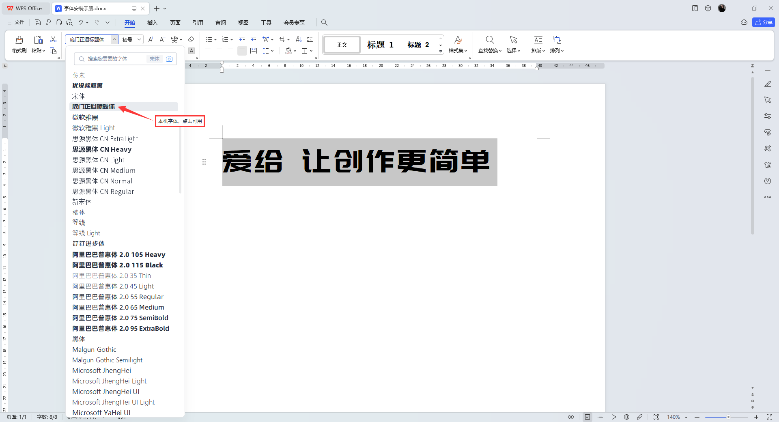The width and height of the screenshot is (779, 422).
Task: Click the cloud sync icon near share button
Action: pos(744,22)
